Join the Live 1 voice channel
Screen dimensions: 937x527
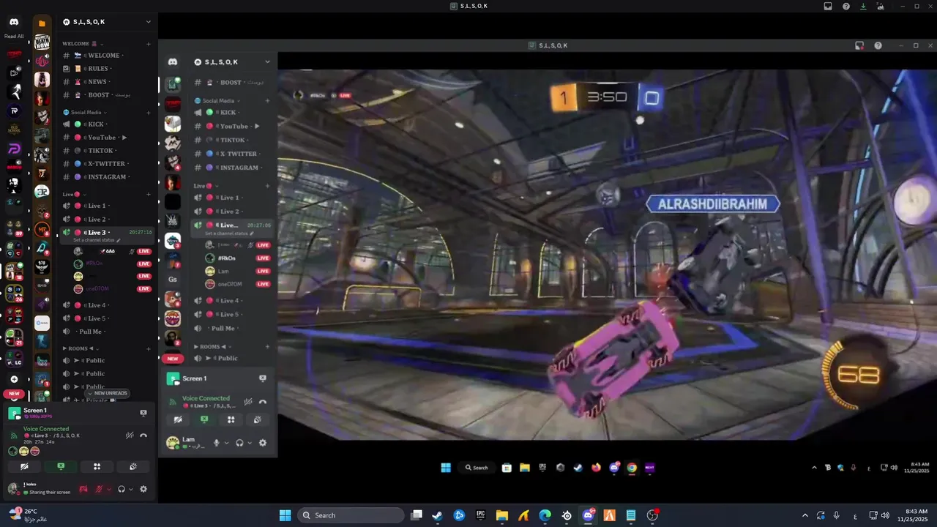(108, 206)
